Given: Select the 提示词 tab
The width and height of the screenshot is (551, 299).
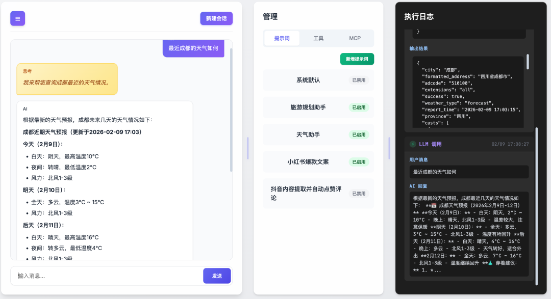Looking at the screenshot, I should coord(282,38).
